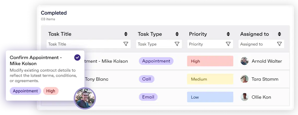Sort by the Task Type column arrows
This screenshot has height=115, width=298.
(x=177, y=34)
